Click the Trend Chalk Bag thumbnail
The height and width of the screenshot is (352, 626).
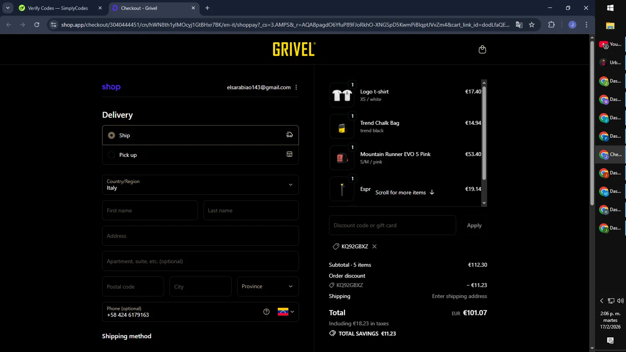coord(342,126)
